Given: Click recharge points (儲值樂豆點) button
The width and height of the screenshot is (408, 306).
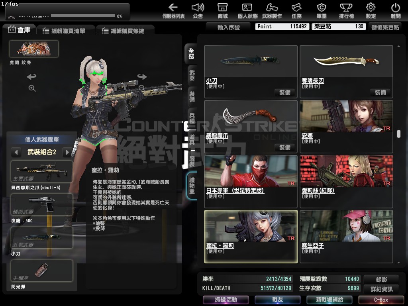Looking at the screenshot, I should click(x=385, y=27).
